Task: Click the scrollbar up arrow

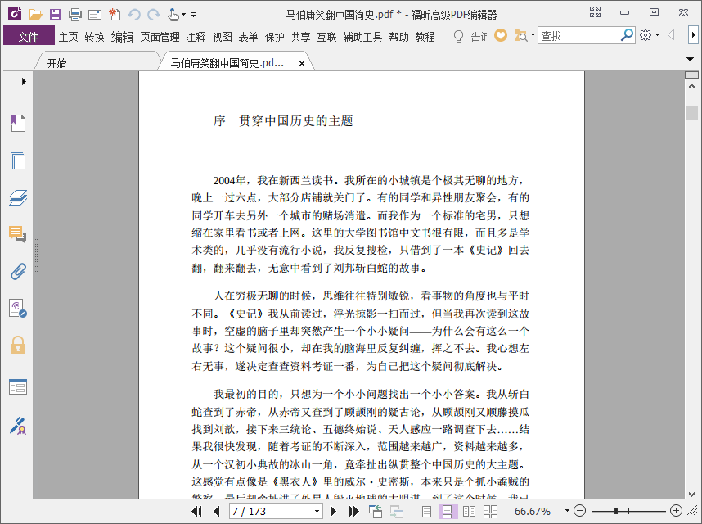Action: [x=691, y=86]
